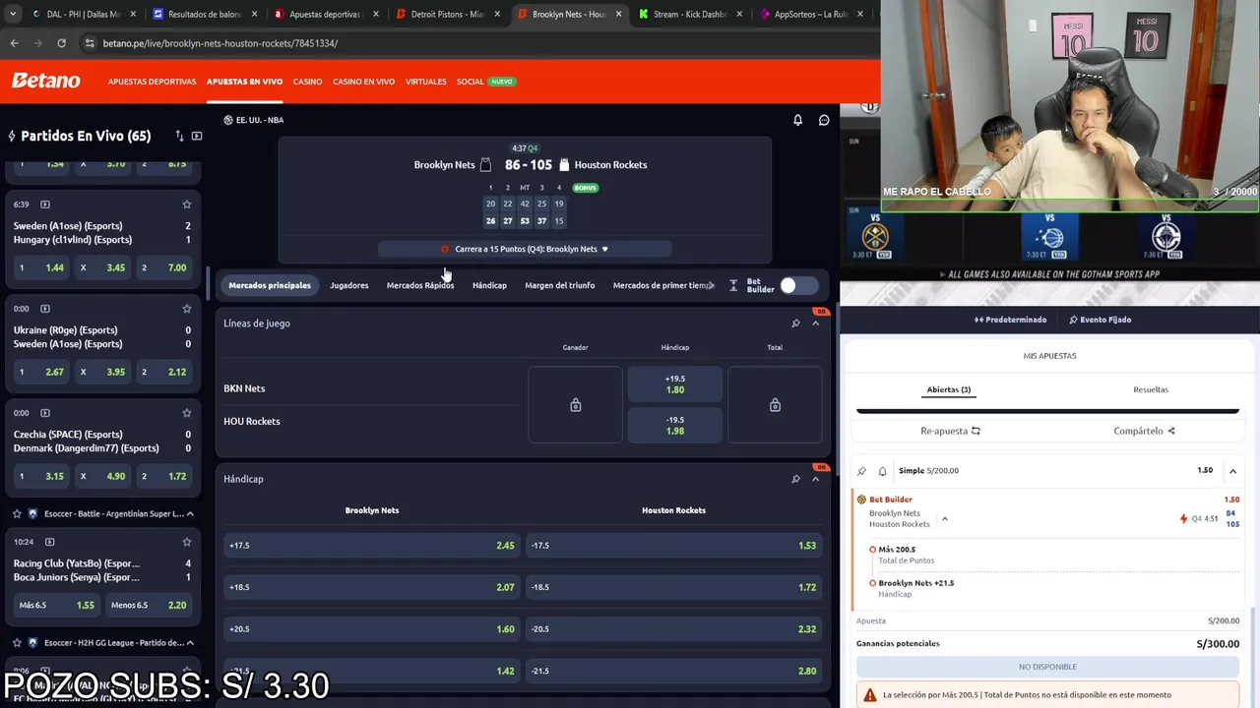Bet on HOU Rockets -19.5 at 1.98
Viewport: 1260px width, 708px height.
(675, 426)
